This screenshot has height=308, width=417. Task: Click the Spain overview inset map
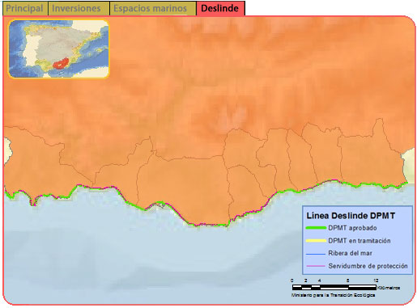coord(59,49)
